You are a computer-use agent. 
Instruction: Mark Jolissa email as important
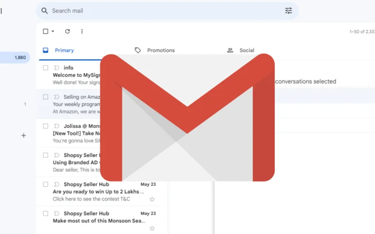point(56,126)
